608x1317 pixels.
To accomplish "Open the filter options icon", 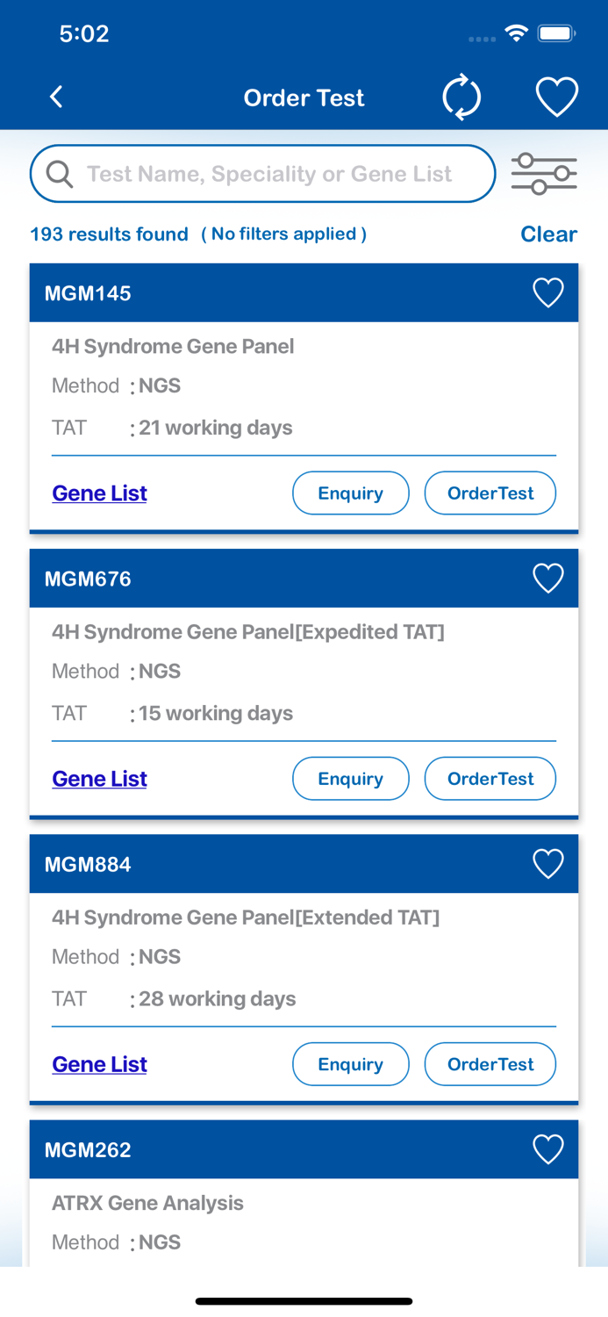I will 544,174.
